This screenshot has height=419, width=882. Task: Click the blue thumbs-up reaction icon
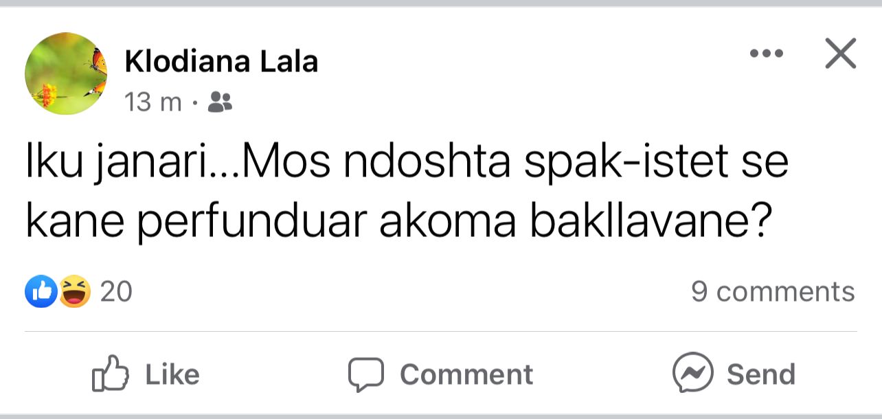click(41, 292)
